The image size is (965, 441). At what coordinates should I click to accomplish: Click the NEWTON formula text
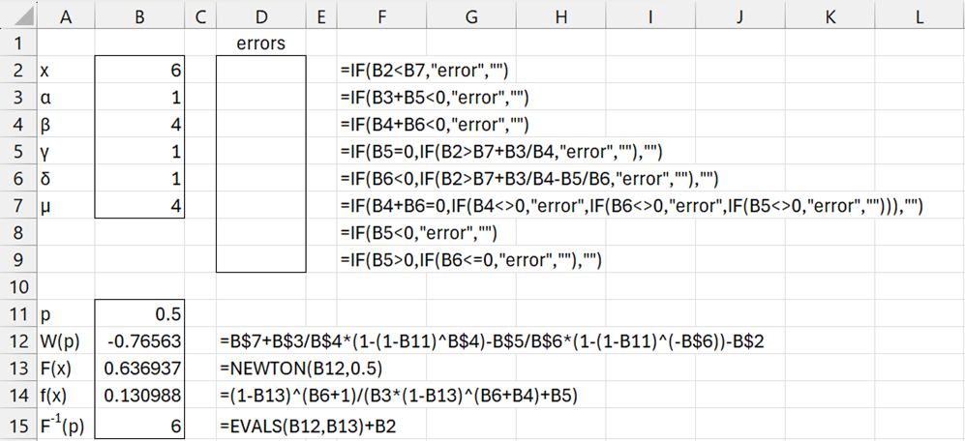[x=286, y=368]
